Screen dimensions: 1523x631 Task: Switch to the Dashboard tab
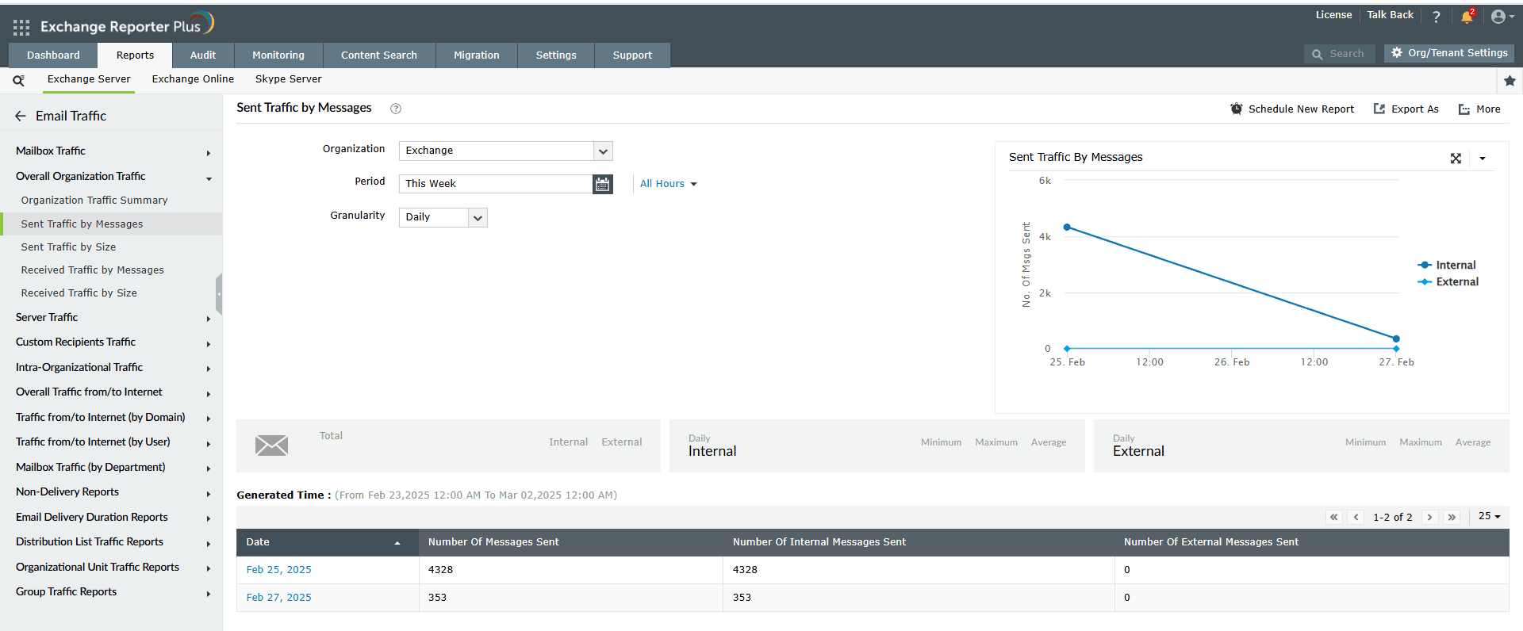click(53, 55)
